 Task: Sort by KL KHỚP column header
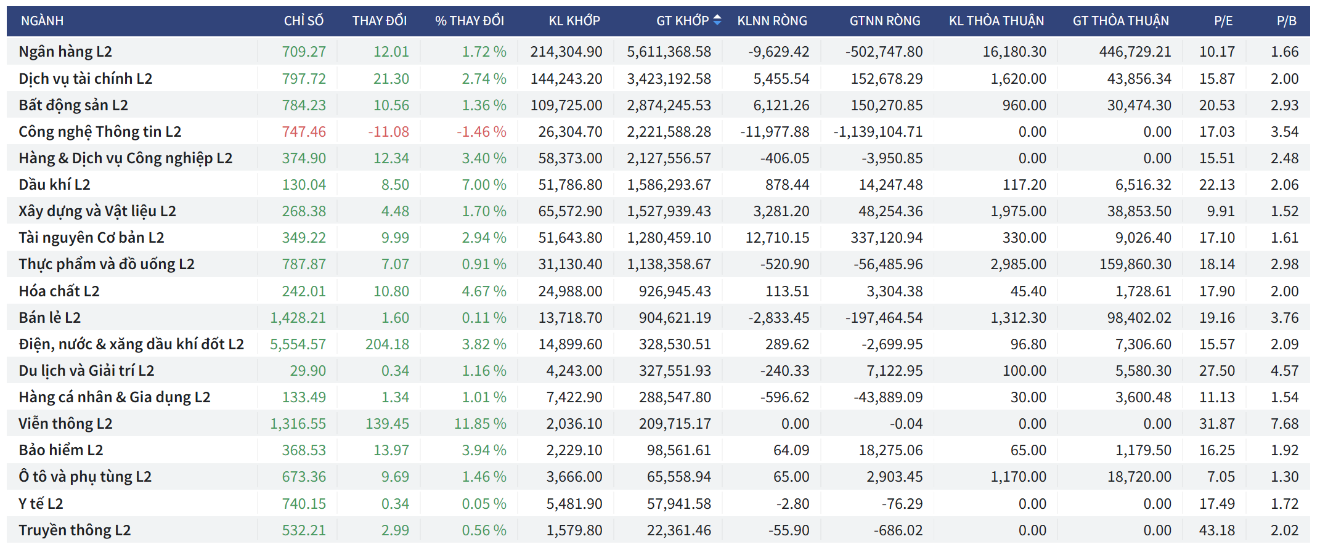pos(574,21)
